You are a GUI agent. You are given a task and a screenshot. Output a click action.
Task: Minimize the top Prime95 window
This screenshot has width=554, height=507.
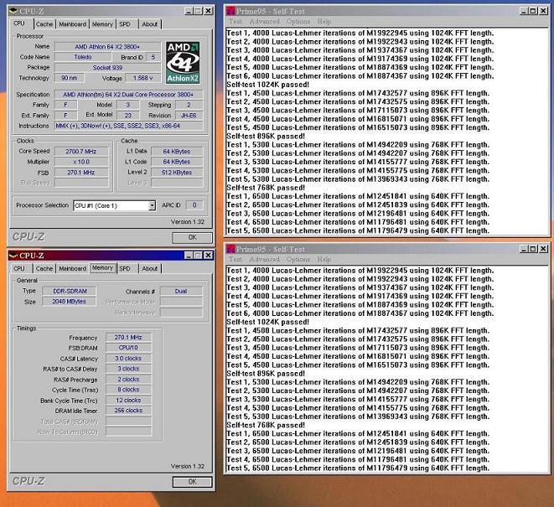coord(525,11)
